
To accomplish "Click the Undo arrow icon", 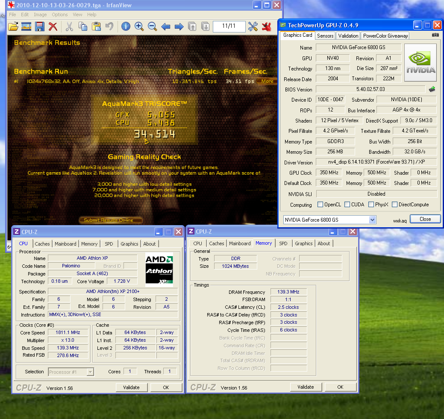I will click(x=109, y=26).
